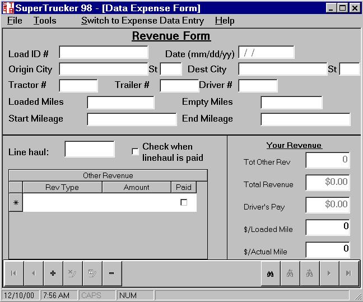Click the Empty Miles field
The height and width of the screenshot is (302, 363).
point(291,103)
